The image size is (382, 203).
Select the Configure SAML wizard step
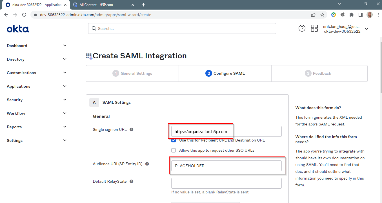(225, 73)
